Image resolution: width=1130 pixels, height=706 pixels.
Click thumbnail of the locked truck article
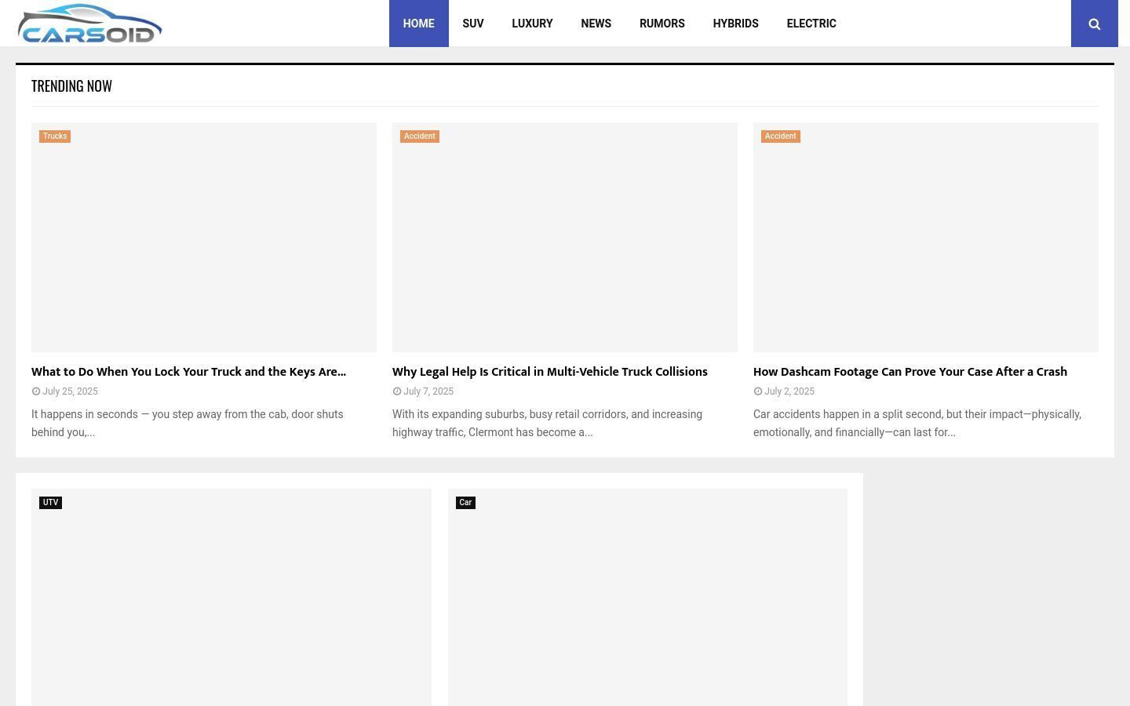tap(204, 237)
